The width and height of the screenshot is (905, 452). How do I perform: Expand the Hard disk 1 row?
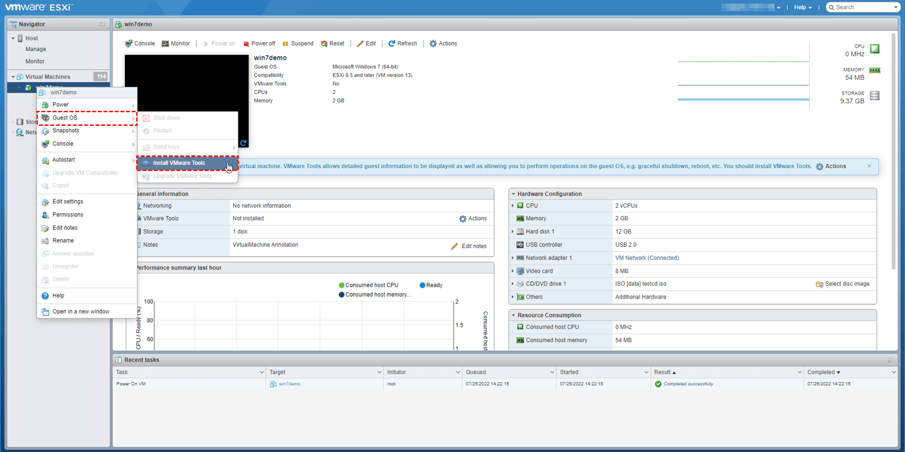click(x=513, y=232)
